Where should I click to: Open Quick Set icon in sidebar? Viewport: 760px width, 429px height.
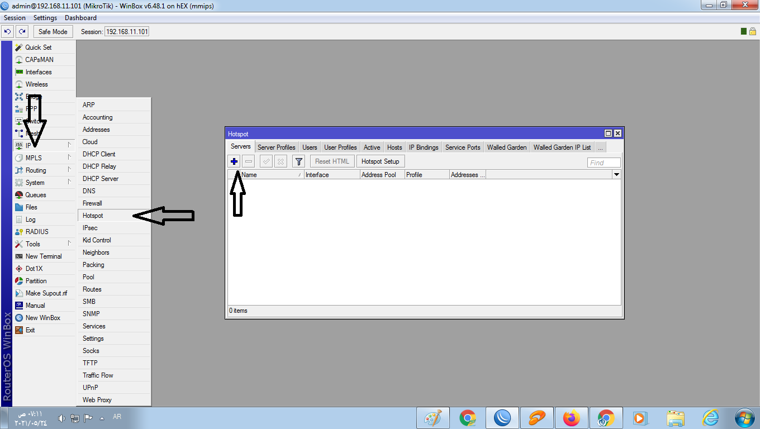(20, 47)
